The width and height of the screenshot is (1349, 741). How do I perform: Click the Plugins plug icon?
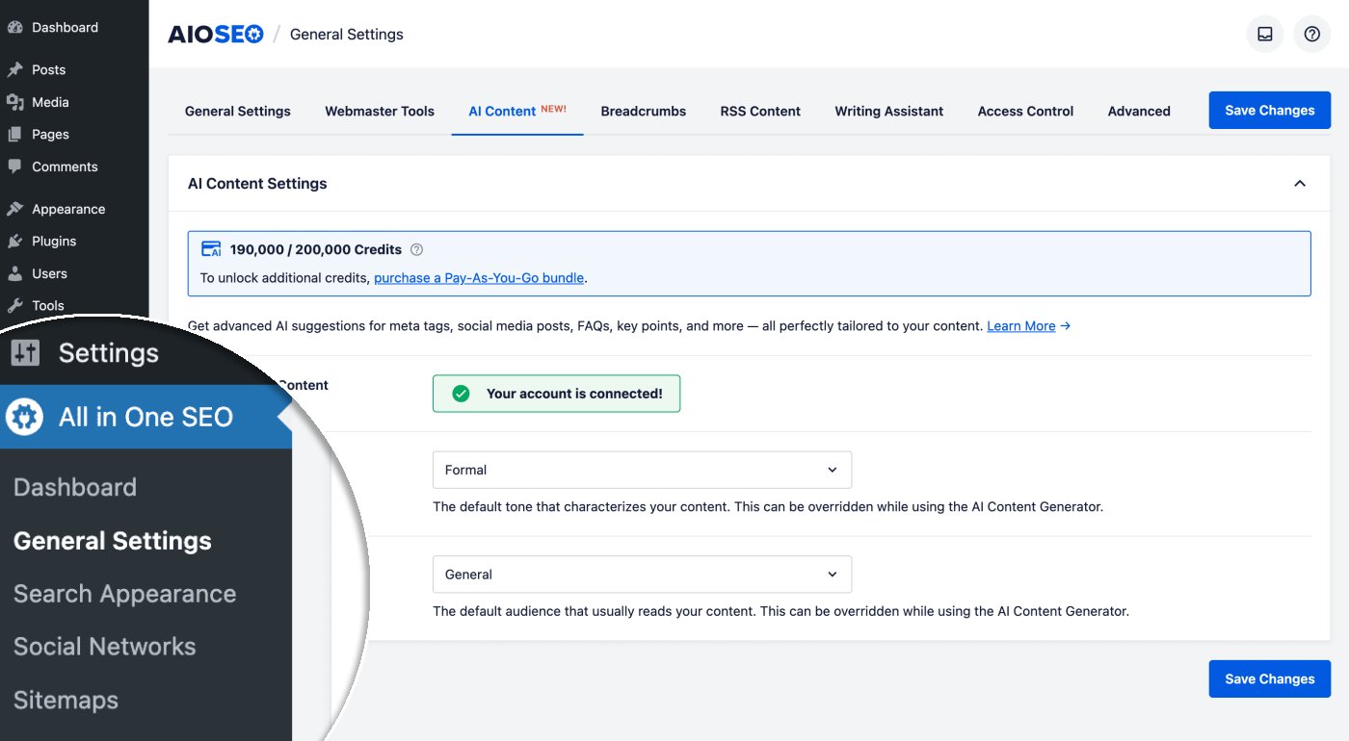[x=14, y=242]
